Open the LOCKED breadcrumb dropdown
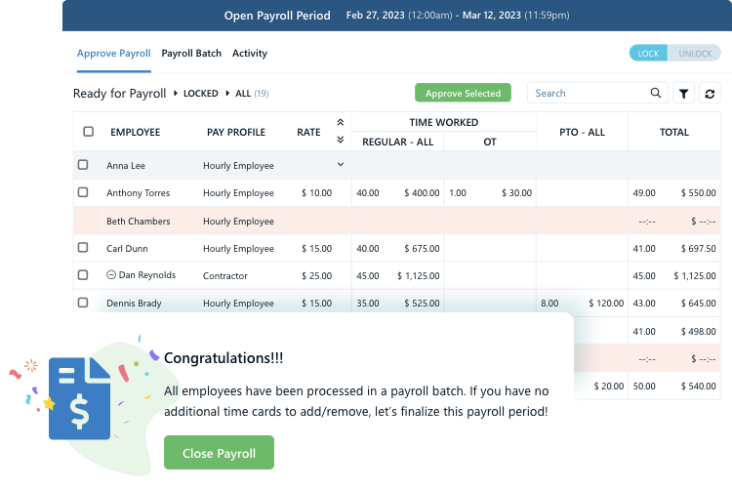 [x=201, y=94]
